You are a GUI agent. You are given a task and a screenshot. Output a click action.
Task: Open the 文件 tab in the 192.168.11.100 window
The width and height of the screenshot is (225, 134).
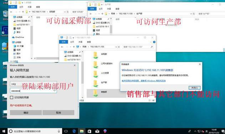tap(63, 42)
